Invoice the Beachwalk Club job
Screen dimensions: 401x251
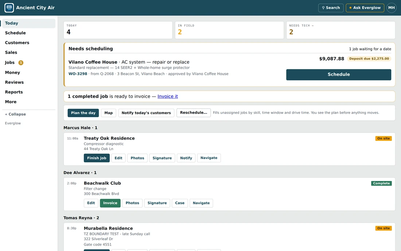click(x=110, y=203)
